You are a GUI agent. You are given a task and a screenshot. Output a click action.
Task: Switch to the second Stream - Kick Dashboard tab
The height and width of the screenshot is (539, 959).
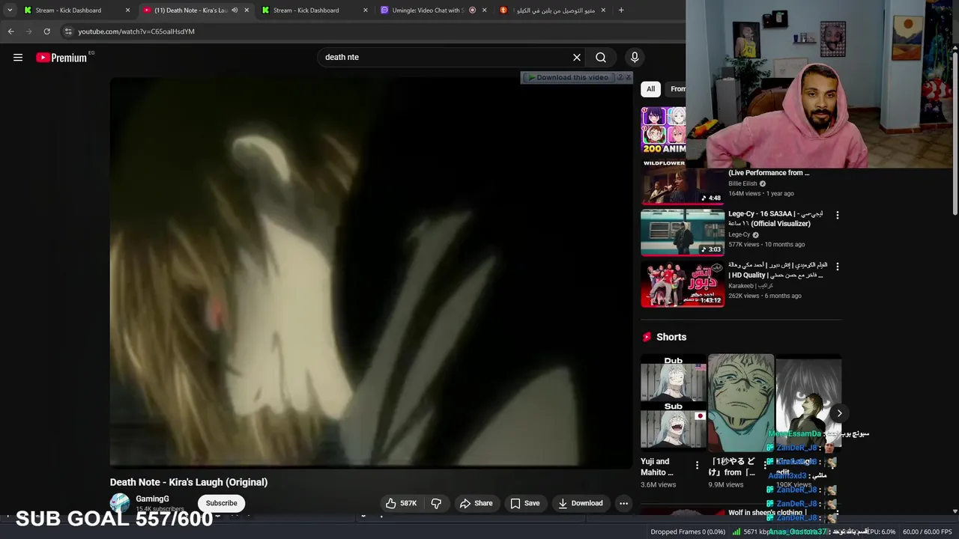pos(315,10)
